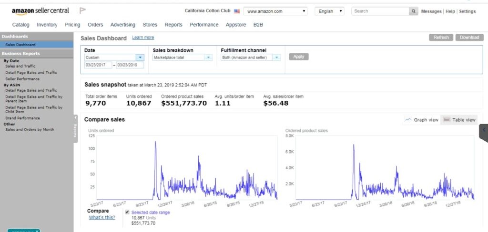Image resolution: width=488 pixels, height=232 pixels.
Task: Toggle the Selected date range checkbox
Action: [x=127, y=212]
